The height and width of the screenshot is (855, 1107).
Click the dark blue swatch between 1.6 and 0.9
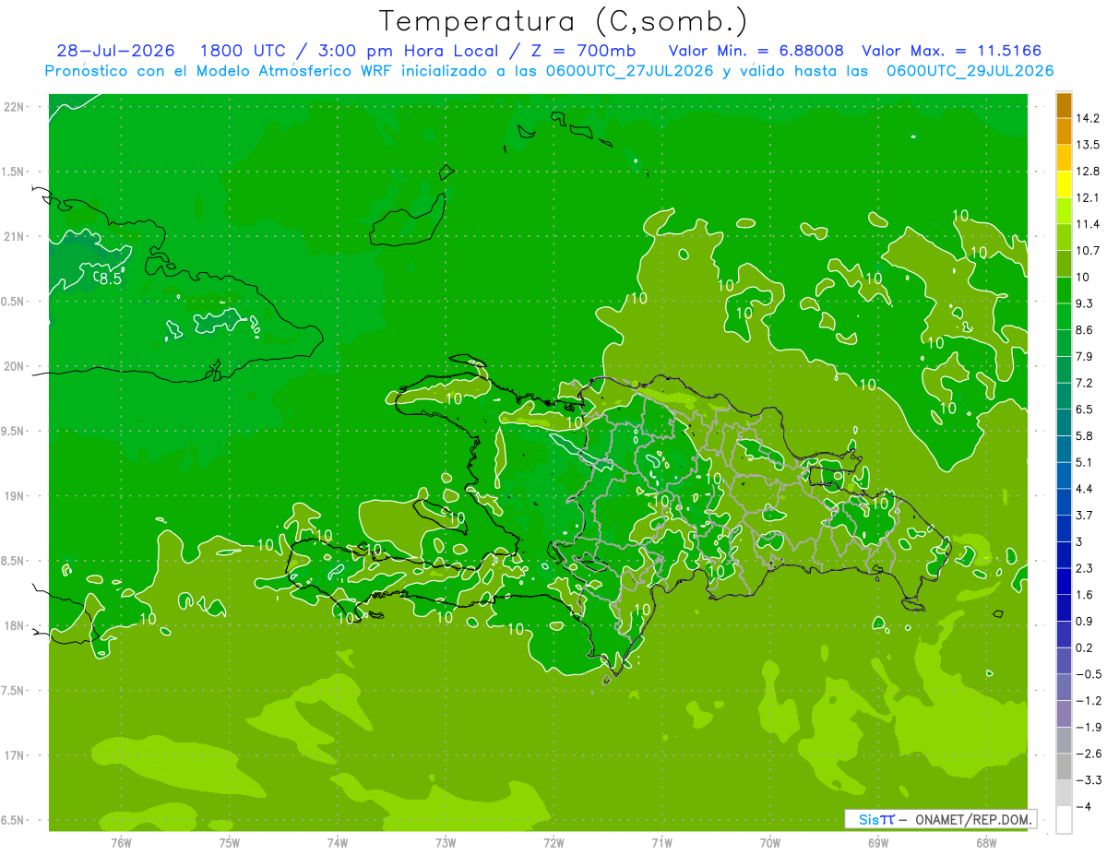pyautogui.click(x=1064, y=608)
